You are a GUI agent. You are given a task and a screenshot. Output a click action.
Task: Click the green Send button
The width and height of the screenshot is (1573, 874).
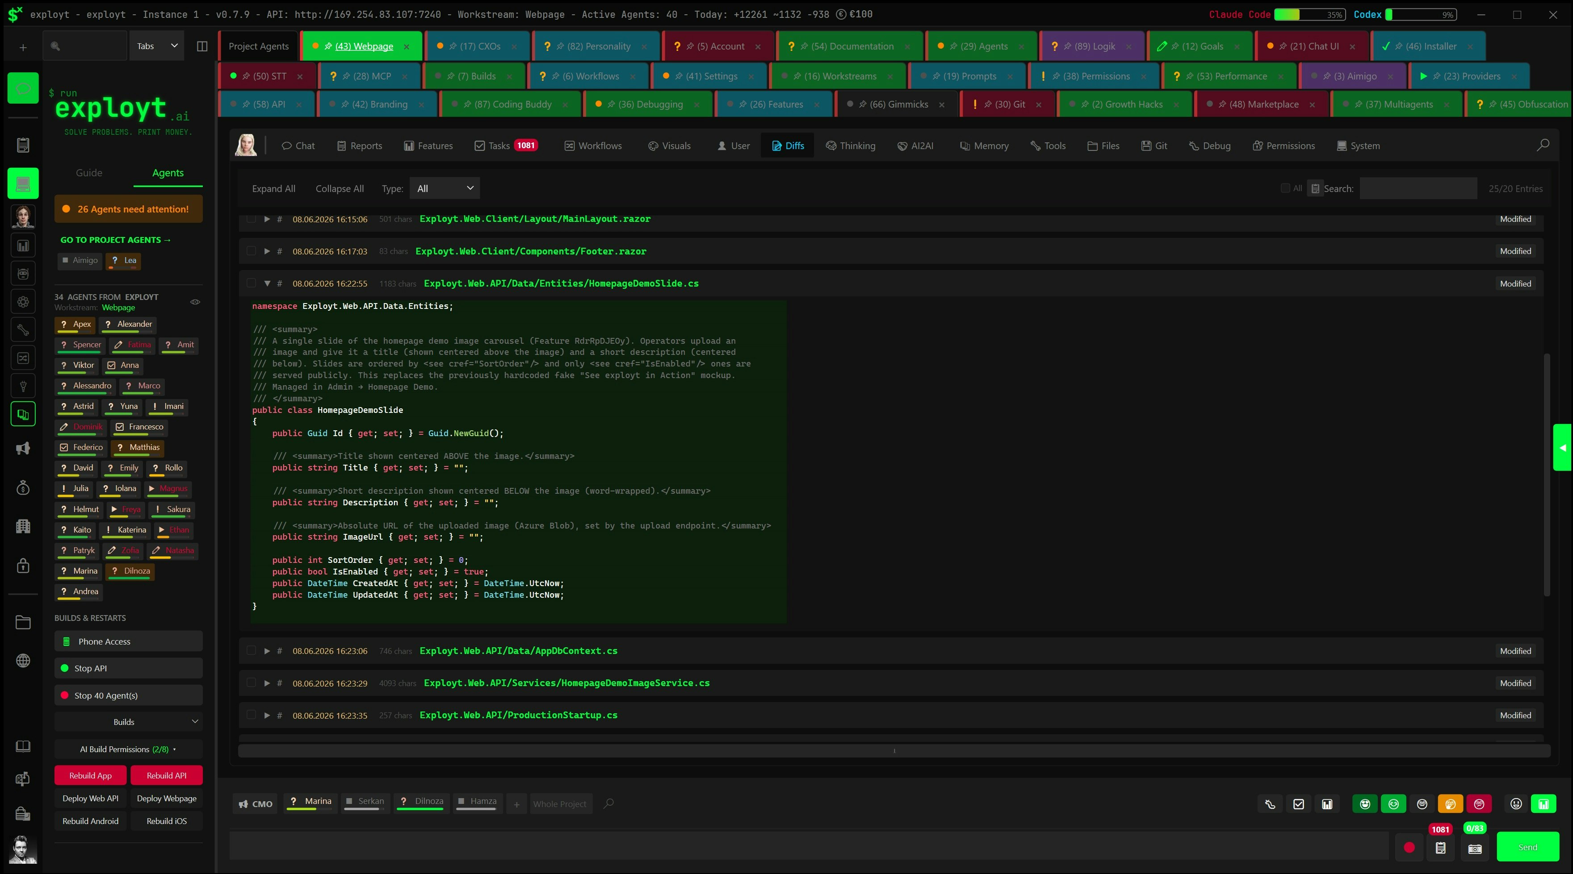[1528, 847]
